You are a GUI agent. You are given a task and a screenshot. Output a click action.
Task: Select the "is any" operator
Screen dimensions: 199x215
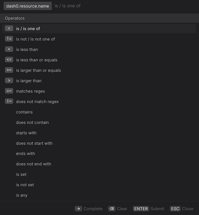22,195
